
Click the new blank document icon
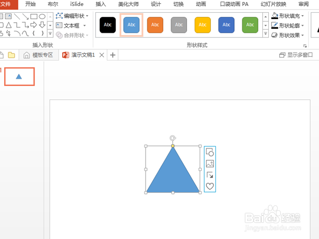2,55
